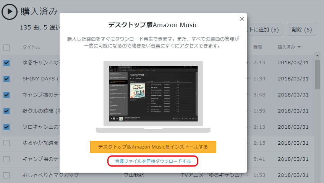Click the 削除 (5) button
The height and width of the screenshot is (183, 324).
click(302, 30)
